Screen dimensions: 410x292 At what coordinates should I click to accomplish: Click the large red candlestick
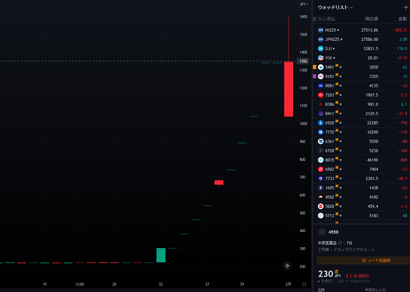(289, 89)
